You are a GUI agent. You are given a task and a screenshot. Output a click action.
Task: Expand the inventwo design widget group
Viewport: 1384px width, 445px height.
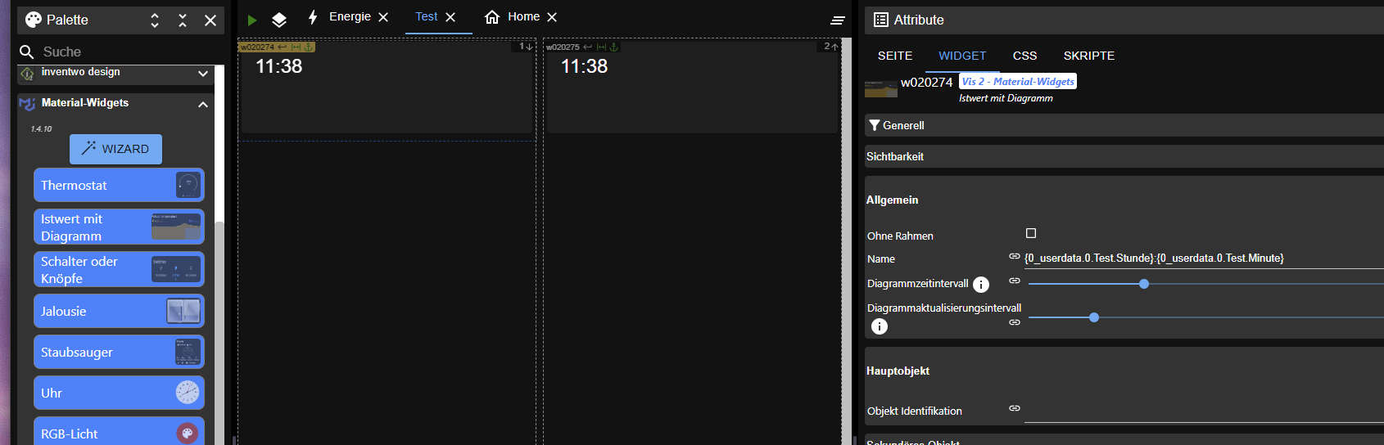click(x=203, y=74)
